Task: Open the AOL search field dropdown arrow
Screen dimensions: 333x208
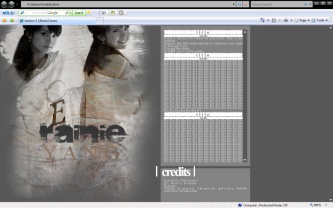Action: point(71,13)
